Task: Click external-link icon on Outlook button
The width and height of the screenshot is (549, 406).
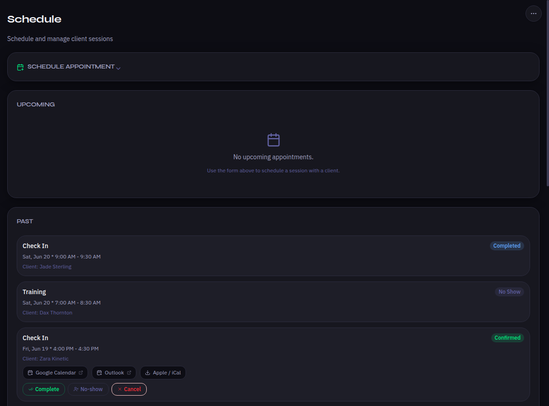Action: coord(129,373)
